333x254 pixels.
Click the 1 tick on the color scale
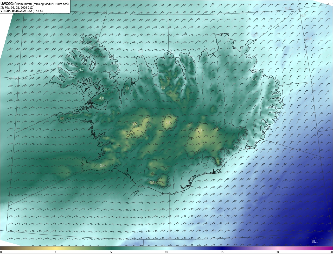[x=56, y=252]
